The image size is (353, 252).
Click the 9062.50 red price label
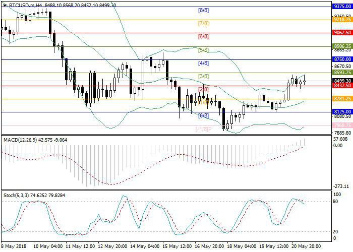(342, 33)
